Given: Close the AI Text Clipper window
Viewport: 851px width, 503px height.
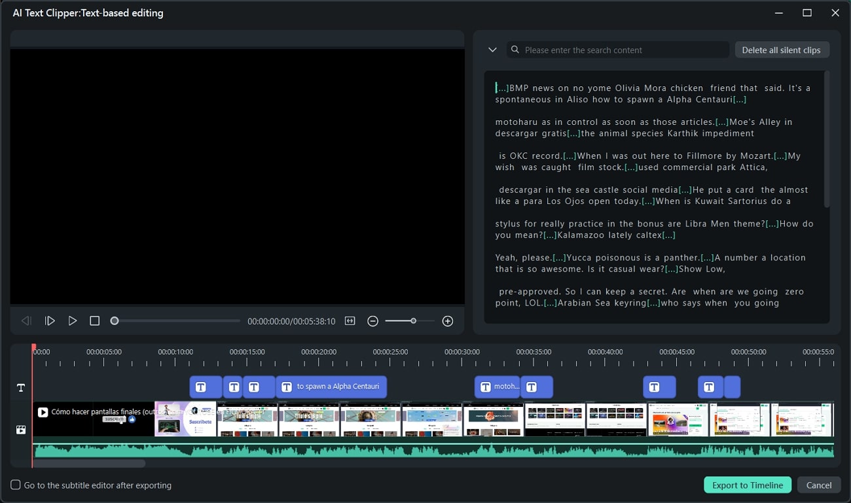Looking at the screenshot, I should click(835, 12).
